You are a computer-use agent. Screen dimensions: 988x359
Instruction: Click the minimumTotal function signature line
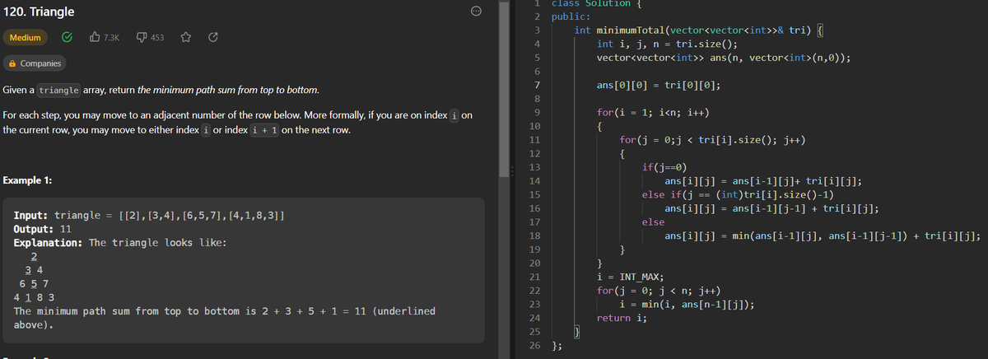697,31
